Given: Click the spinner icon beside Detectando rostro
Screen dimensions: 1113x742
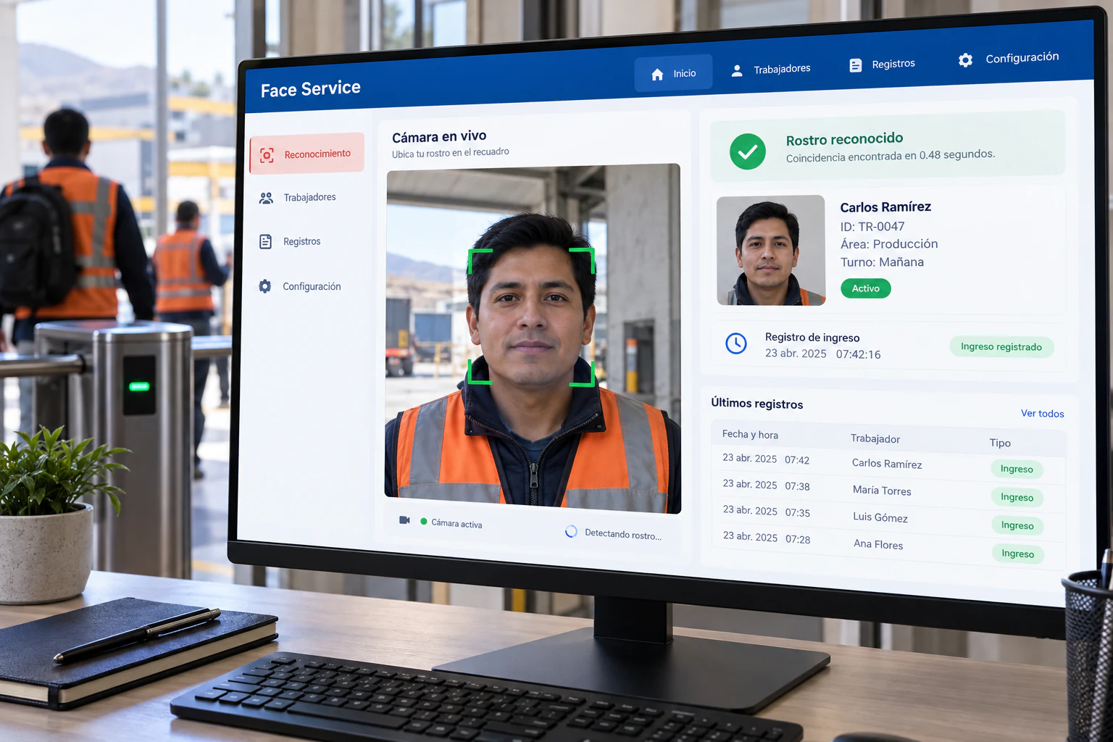Looking at the screenshot, I should (x=571, y=531).
